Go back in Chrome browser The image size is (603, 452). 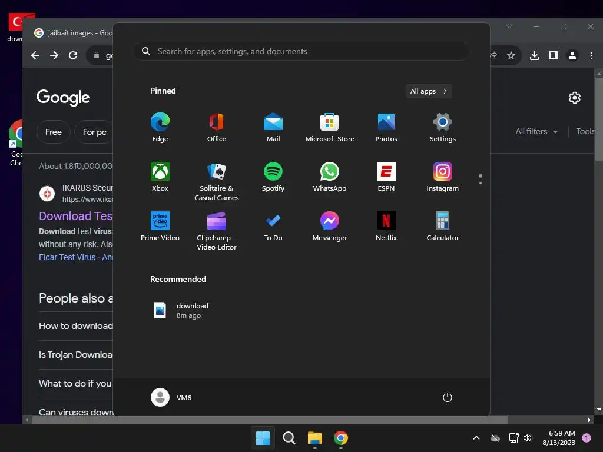point(35,55)
